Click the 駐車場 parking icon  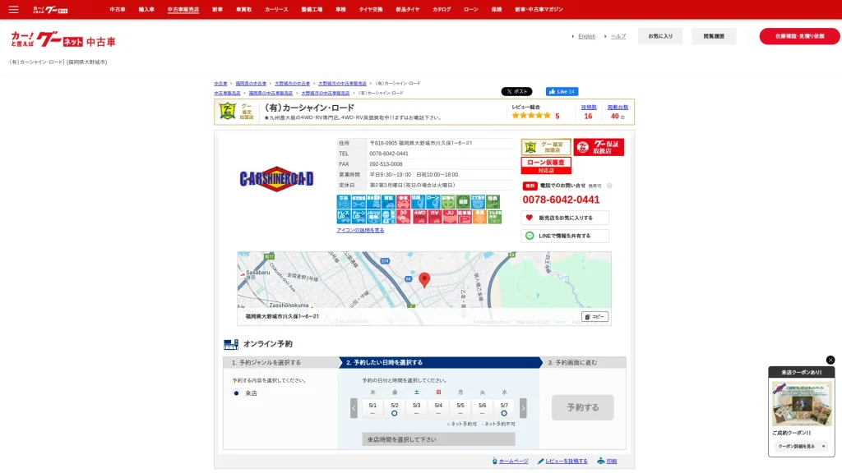[x=465, y=217]
